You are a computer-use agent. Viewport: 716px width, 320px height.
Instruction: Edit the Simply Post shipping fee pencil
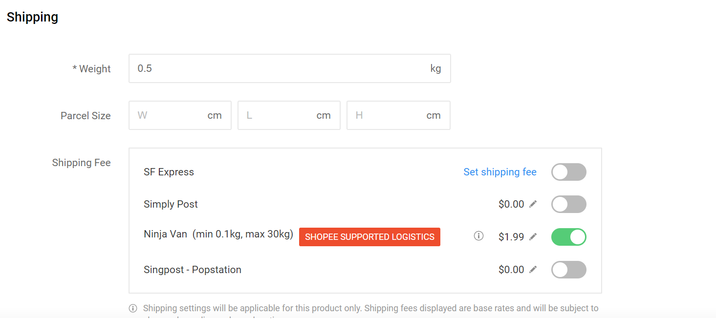[x=533, y=204]
